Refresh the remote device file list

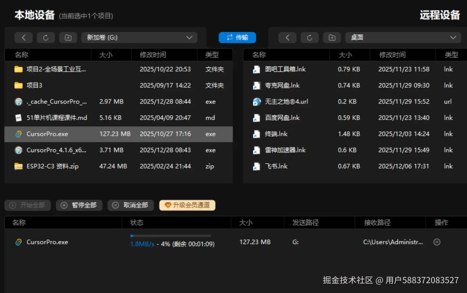click(x=310, y=37)
